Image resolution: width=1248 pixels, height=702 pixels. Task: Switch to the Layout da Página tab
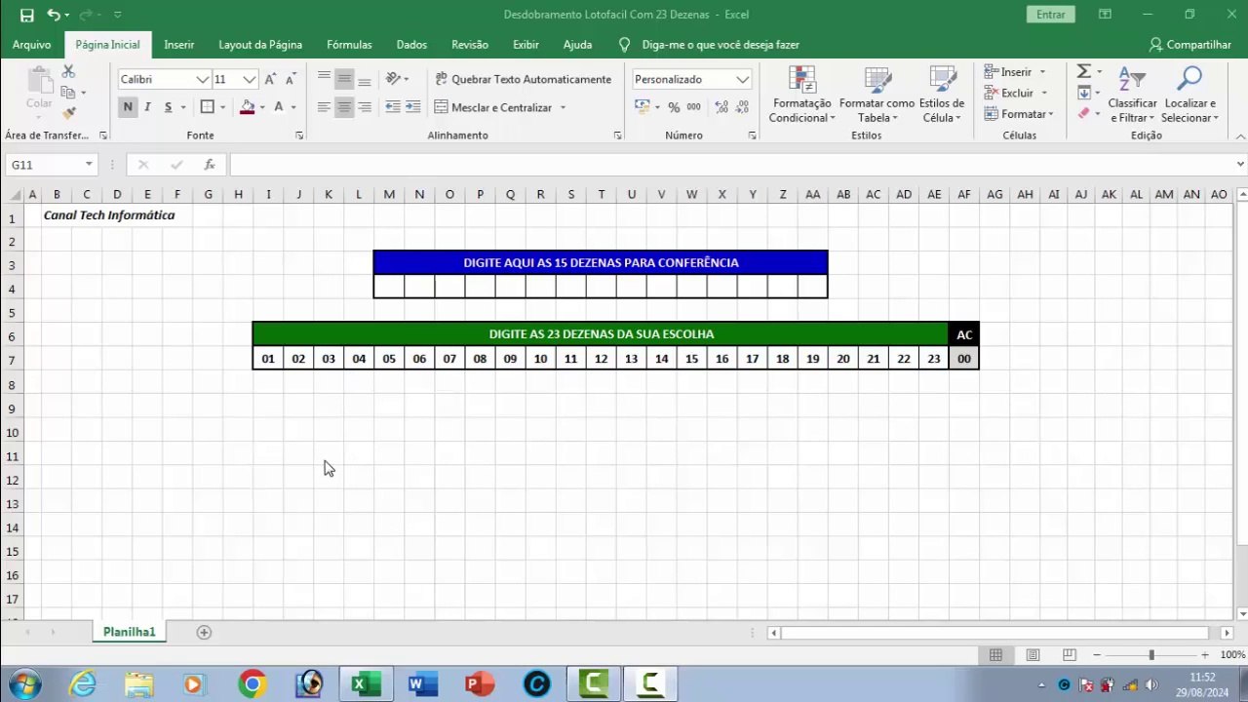click(x=260, y=45)
